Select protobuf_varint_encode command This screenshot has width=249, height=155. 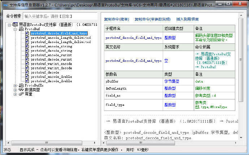[x=51, y=64]
